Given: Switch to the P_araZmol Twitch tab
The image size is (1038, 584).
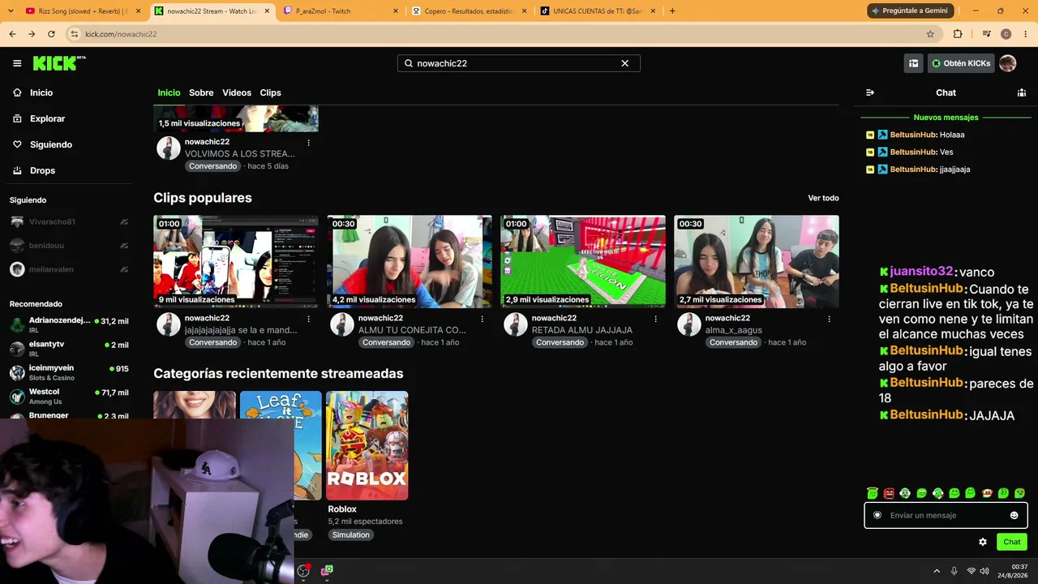Looking at the screenshot, I should 341,11.
